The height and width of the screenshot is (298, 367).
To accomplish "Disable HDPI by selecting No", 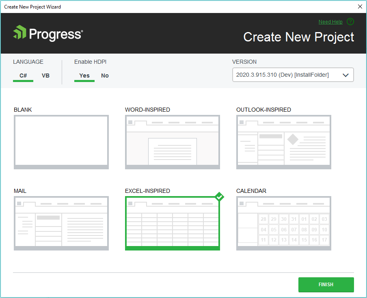I will coord(105,76).
